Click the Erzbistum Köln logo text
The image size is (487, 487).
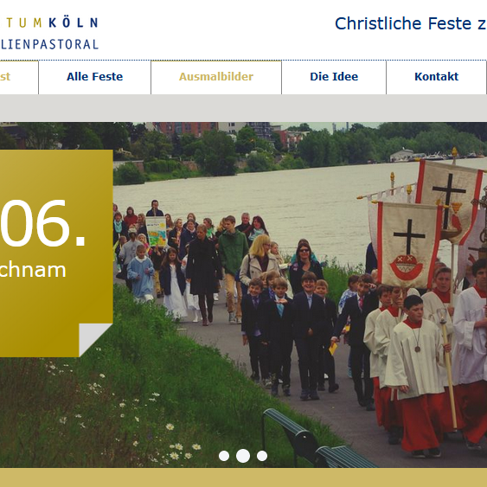(49, 23)
